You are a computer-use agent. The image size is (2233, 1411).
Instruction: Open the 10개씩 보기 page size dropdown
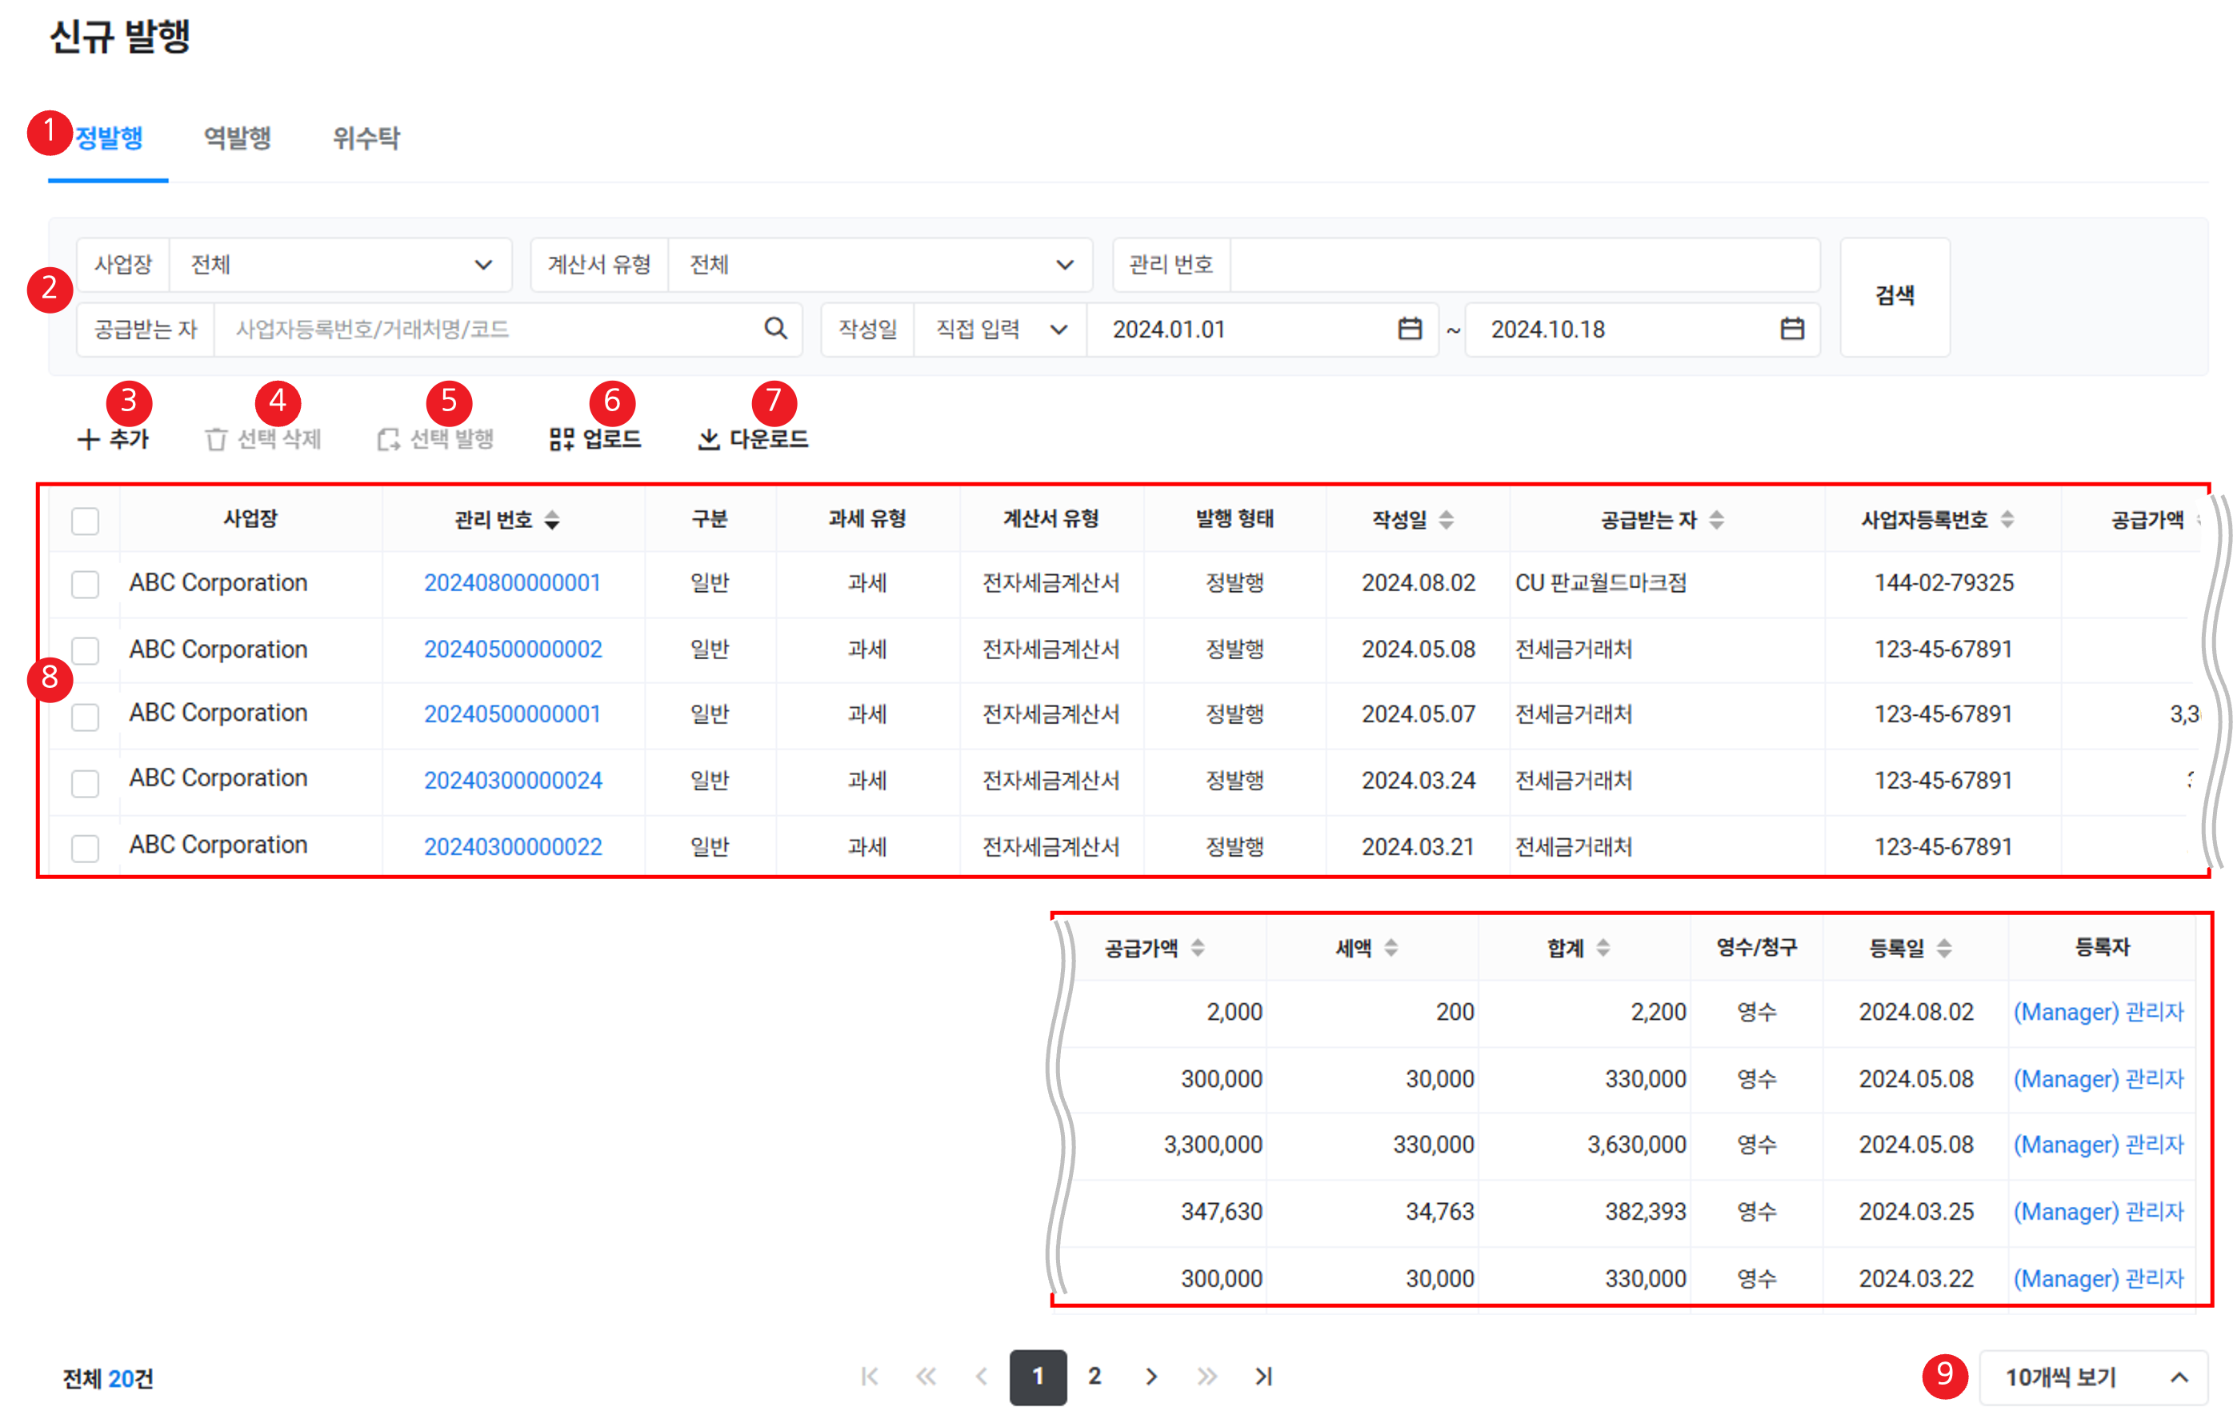point(2094,1377)
